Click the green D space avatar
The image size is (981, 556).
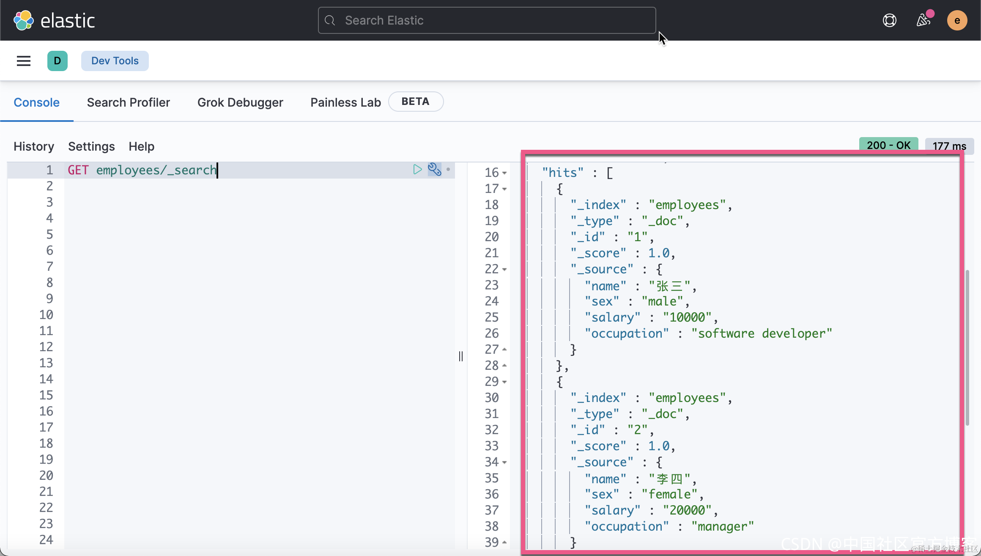pyautogui.click(x=58, y=61)
